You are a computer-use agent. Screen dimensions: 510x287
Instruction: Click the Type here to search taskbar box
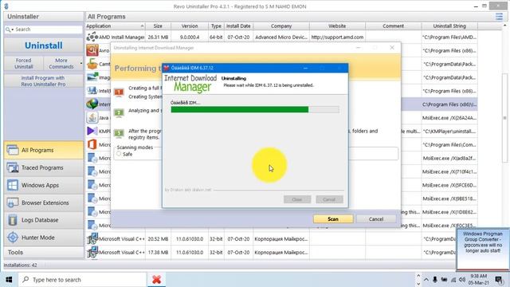pyautogui.click(x=82, y=280)
